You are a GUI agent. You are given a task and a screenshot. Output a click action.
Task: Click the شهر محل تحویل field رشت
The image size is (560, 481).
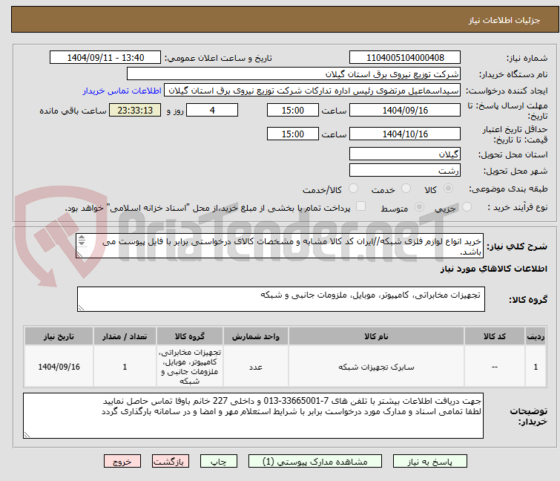tap(405, 171)
